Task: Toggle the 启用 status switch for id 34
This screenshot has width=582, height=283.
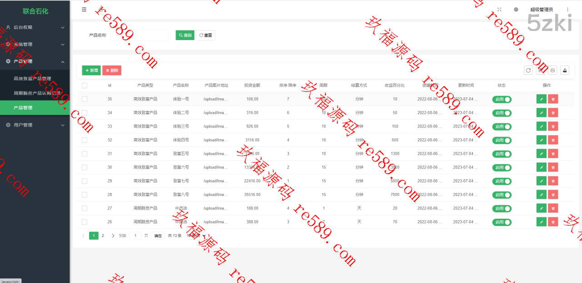Action: coord(502,113)
